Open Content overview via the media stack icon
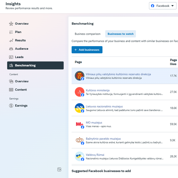Image resolution: width=178 pixels, height=178 pixels. 11,81
